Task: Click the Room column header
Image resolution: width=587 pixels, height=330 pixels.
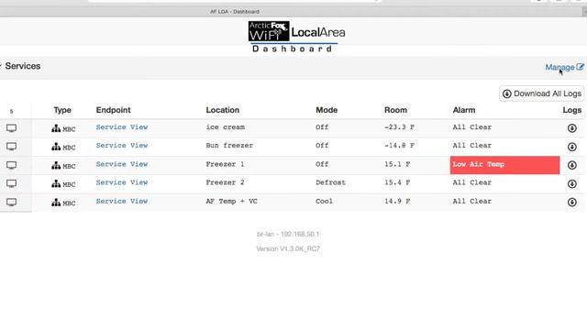Action: point(395,110)
